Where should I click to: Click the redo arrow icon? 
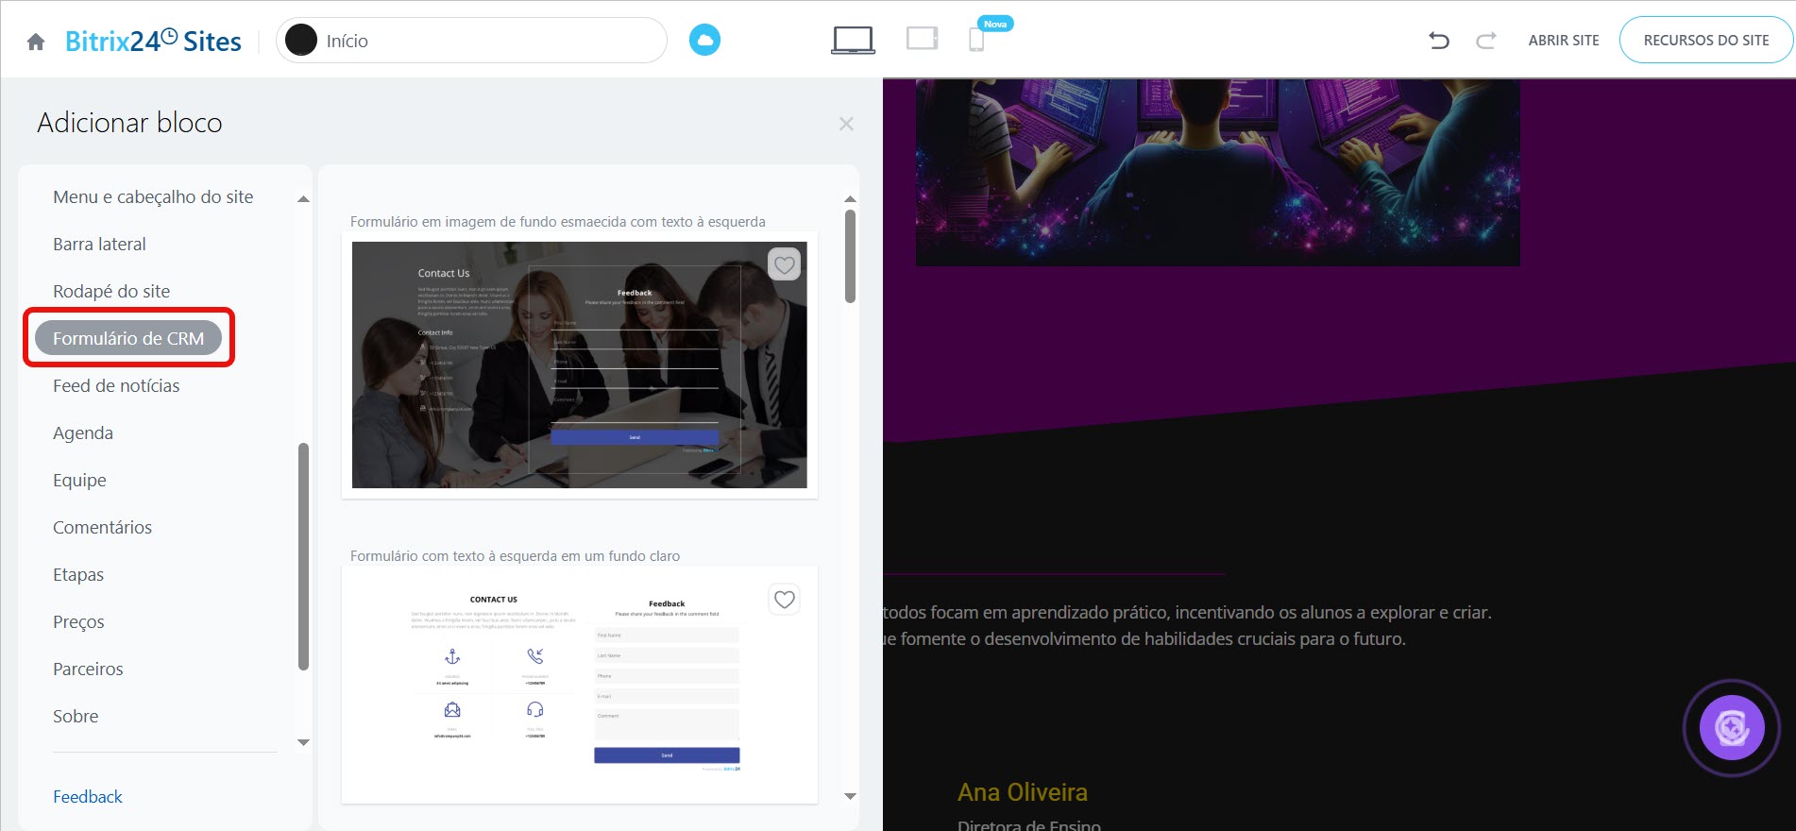coord(1485,41)
